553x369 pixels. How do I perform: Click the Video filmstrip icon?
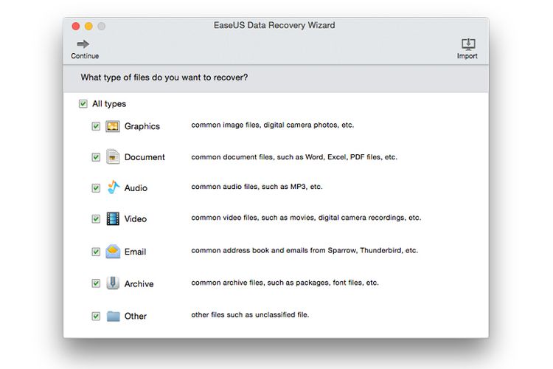113,218
